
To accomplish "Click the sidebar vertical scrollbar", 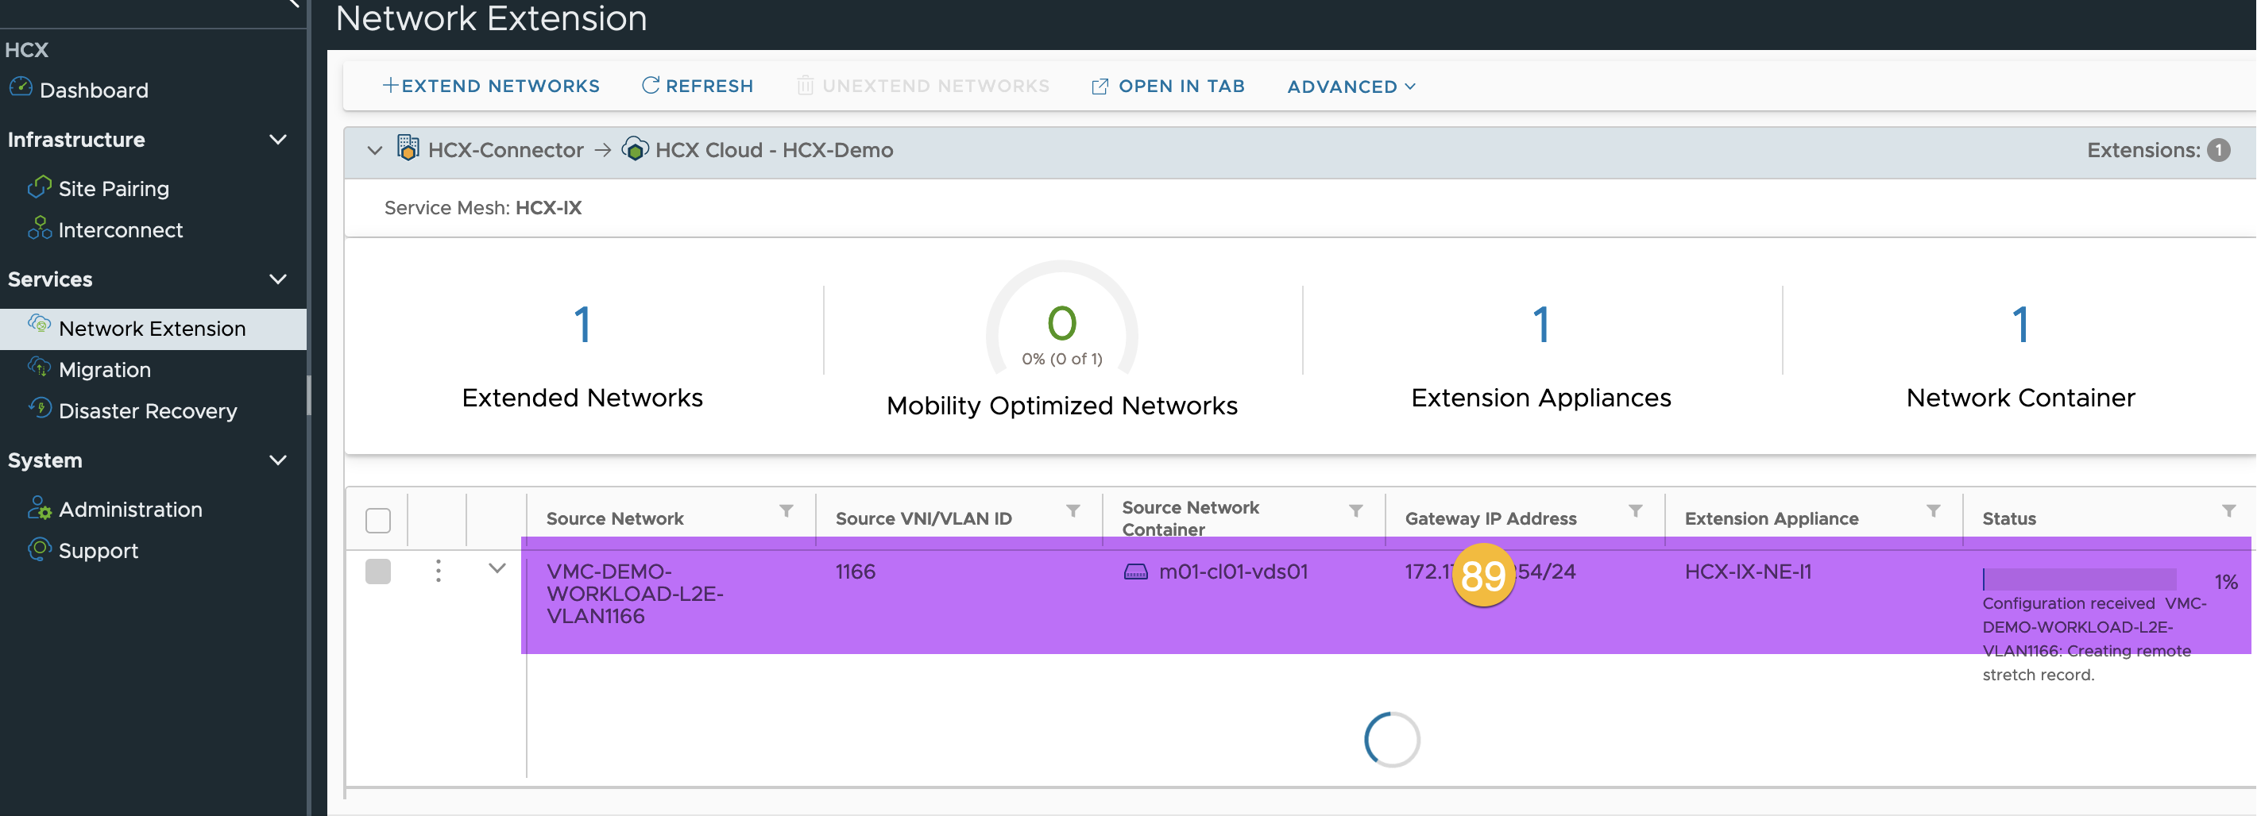I will click(309, 395).
